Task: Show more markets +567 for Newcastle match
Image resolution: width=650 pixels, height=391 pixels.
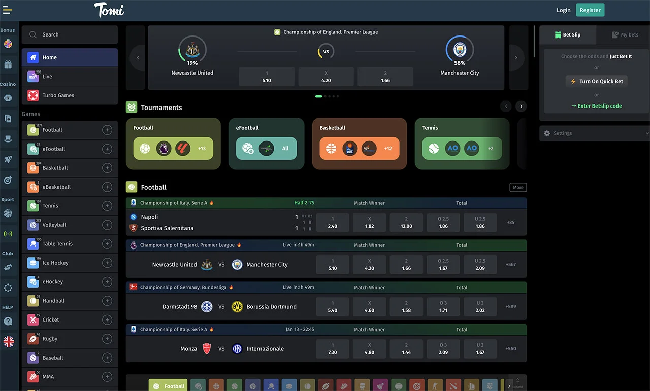Action: pyautogui.click(x=510, y=265)
